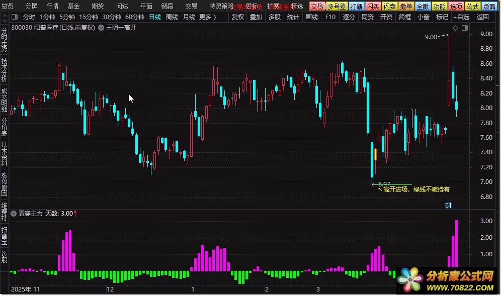Switch to 周线 period
Image resolution: width=502 pixels, height=296 pixels.
point(172,17)
